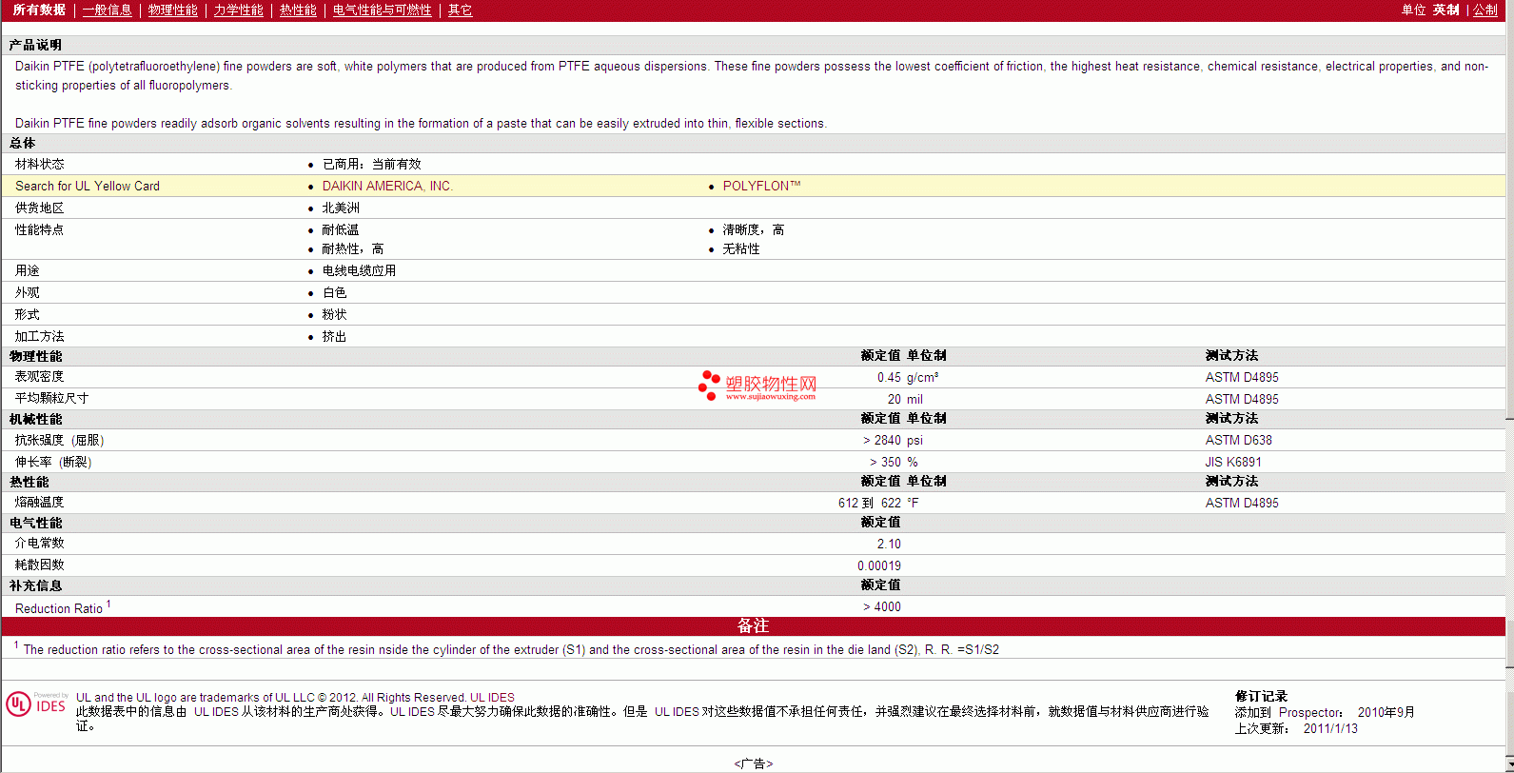
Task: Click the Reduction Ratio footnote 1 superscript
Action: point(108,604)
